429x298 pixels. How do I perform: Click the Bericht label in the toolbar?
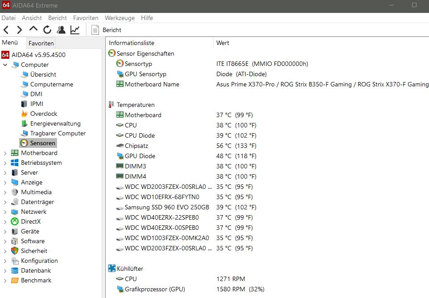(x=112, y=30)
